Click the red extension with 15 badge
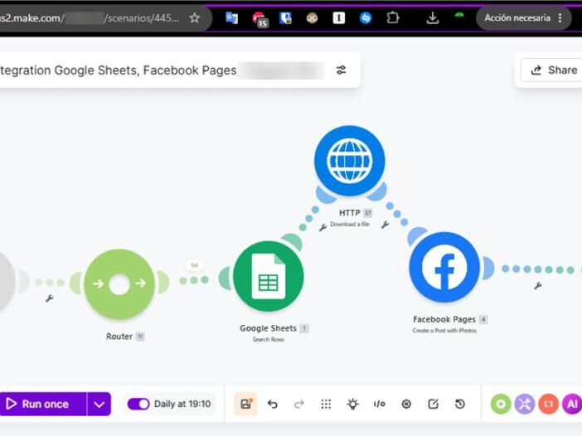Screen dimensions: 582x436 point(259,18)
